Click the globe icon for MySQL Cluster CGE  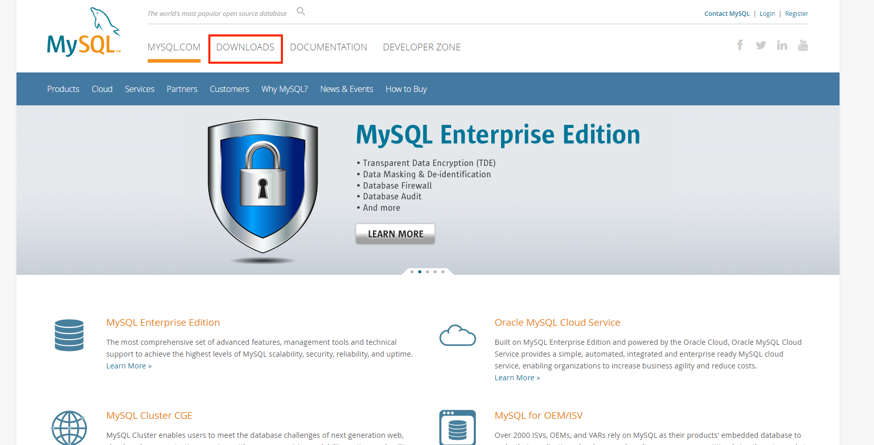[x=69, y=428]
